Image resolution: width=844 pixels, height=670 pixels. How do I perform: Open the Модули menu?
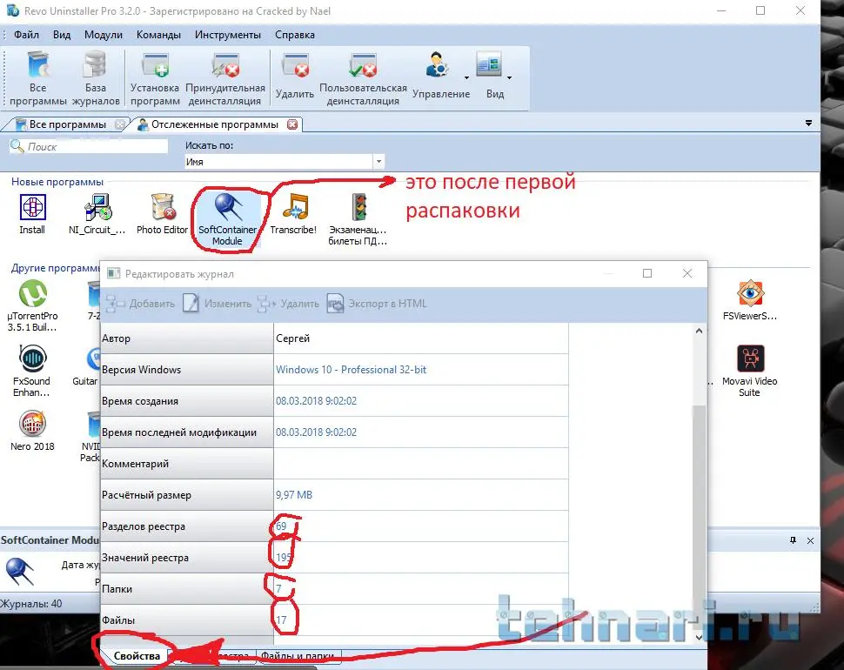pyautogui.click(x=104, y=35)
